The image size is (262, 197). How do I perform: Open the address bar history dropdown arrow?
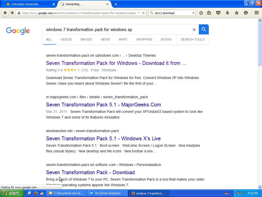139,13
